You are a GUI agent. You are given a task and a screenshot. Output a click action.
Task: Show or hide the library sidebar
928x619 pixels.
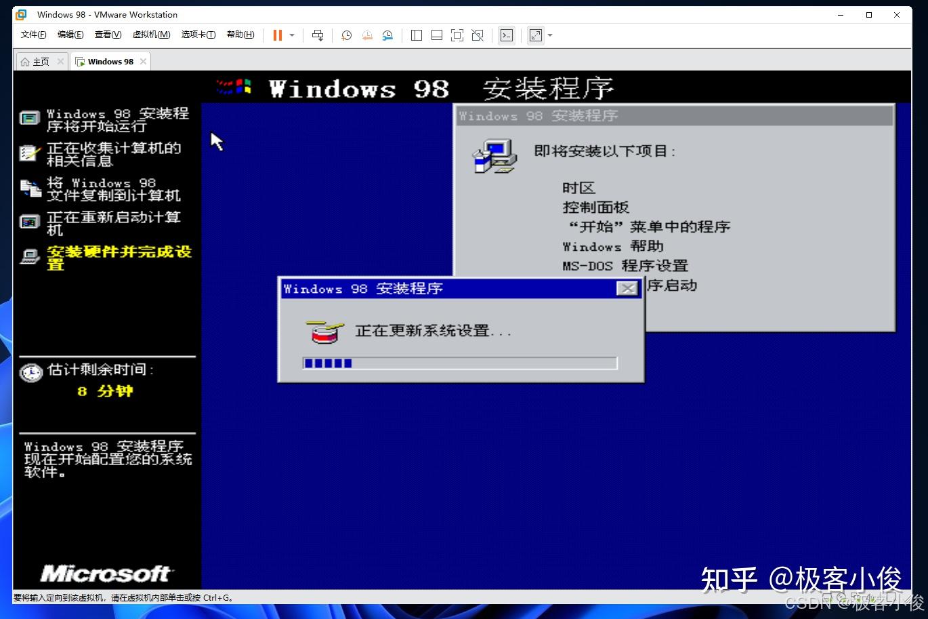point(417,35)
